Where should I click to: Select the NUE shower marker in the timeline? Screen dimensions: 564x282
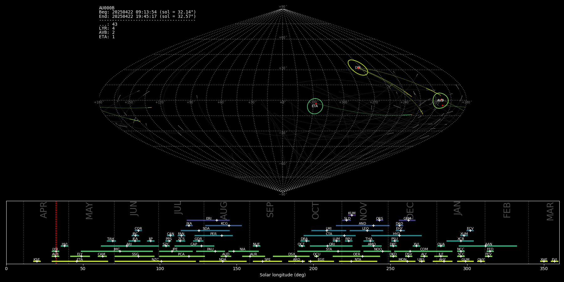pos(256,246)
